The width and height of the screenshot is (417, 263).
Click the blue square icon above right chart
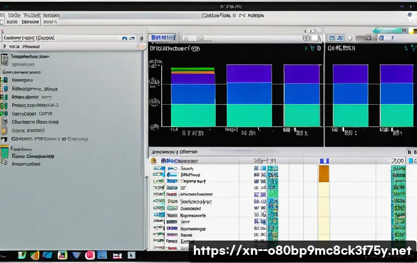click(x=331, y=38)
